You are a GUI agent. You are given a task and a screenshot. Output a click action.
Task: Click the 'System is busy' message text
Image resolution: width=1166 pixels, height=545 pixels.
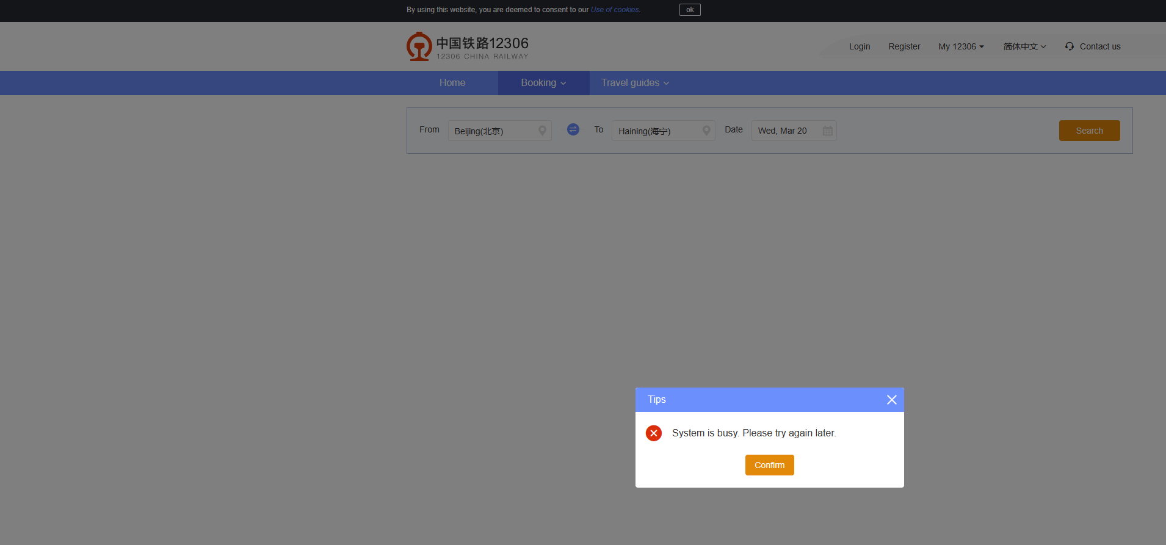point(754,433)
